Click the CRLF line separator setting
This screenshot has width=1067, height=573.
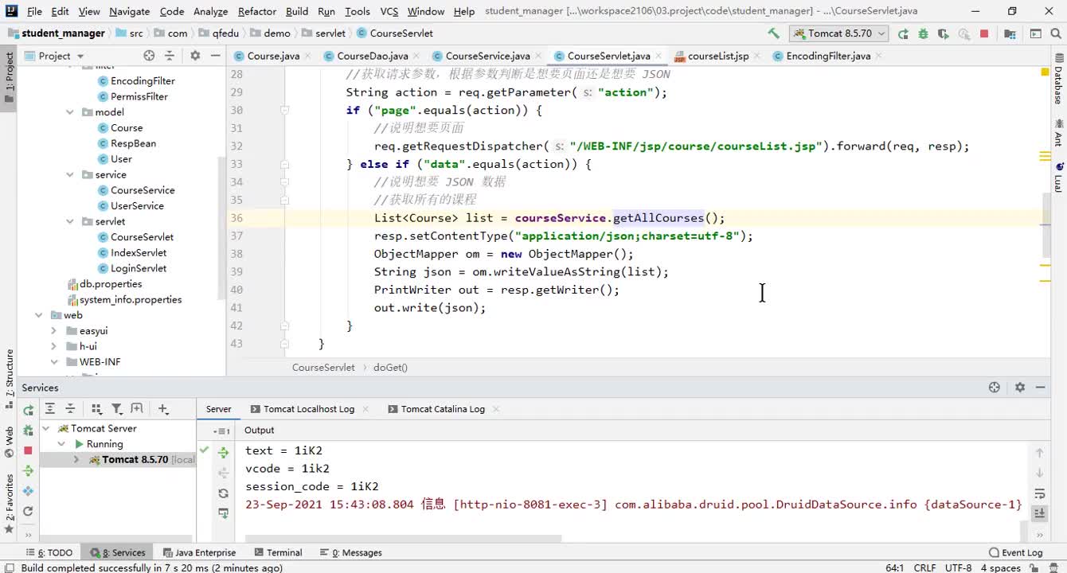pyautogui.click(x=924, y=568)
